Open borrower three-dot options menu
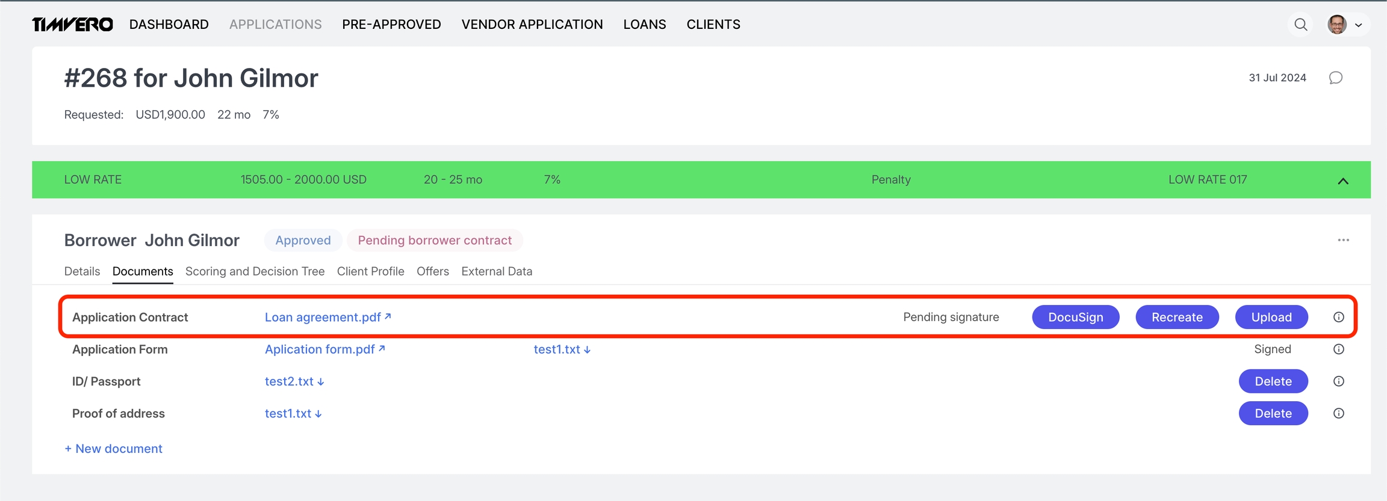 point(1343,240)
